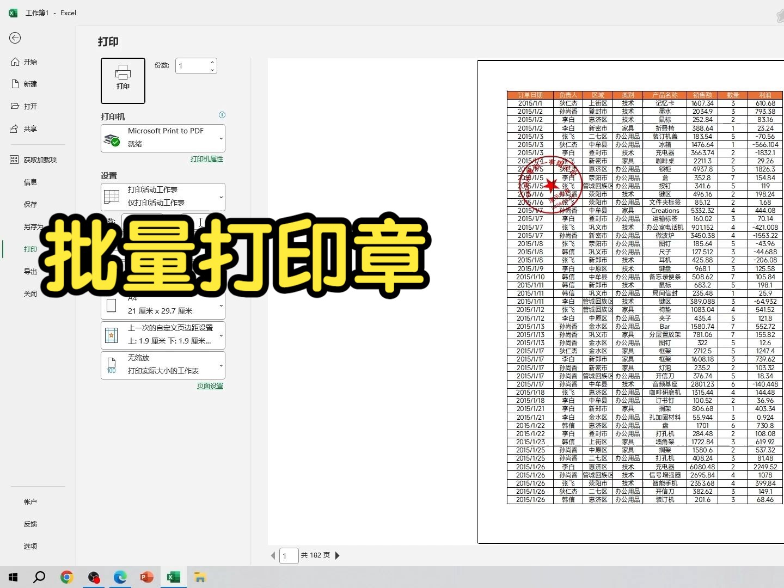The height and width of the screenshot is (588, 784).
Task: Click 关闭 to close the workbook
Action: click(30, 293)
